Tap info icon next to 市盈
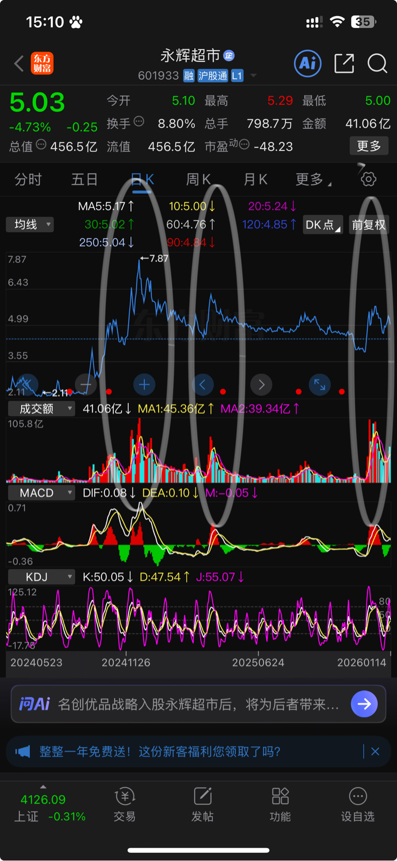Viewport: 397px width, 861px height. (245, 144)
